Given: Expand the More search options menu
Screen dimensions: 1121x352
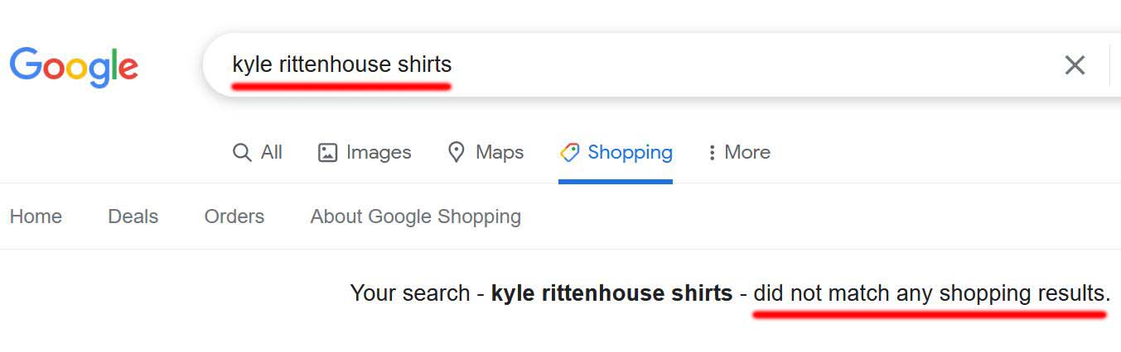Looking at the screenshot, I should pos(747,153).
